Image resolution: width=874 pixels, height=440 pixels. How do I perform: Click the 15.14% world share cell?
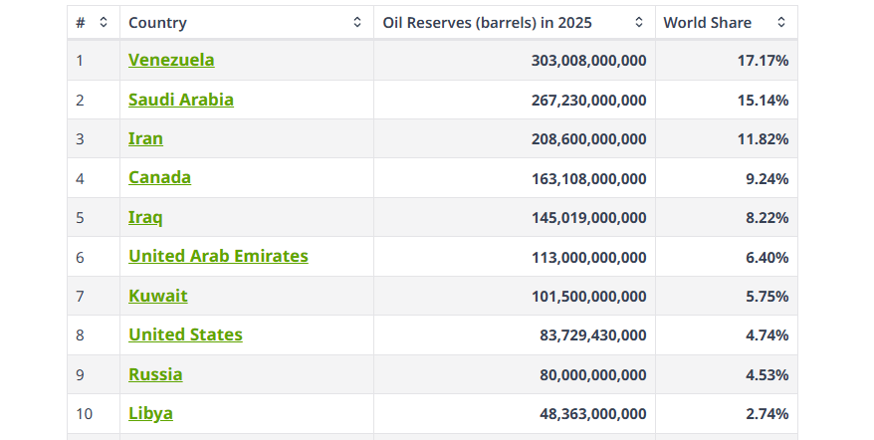[763, 101]
